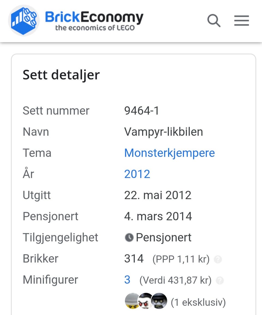Image resolution: width=262 pixels, height=315 pixels.
Task: Click the retired clock status icon
Action: coord(129,237)
